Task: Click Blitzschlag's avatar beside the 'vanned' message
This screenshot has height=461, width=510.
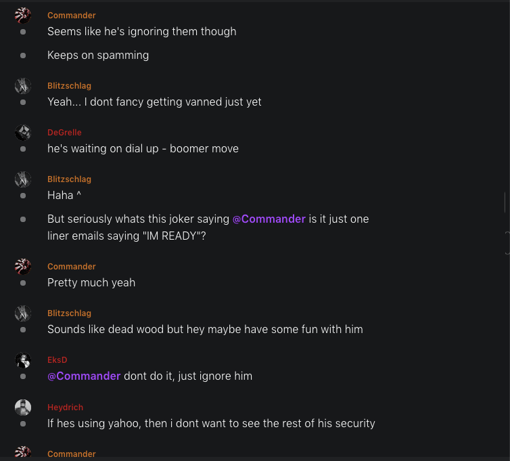Action: click(x=23, y=86)
